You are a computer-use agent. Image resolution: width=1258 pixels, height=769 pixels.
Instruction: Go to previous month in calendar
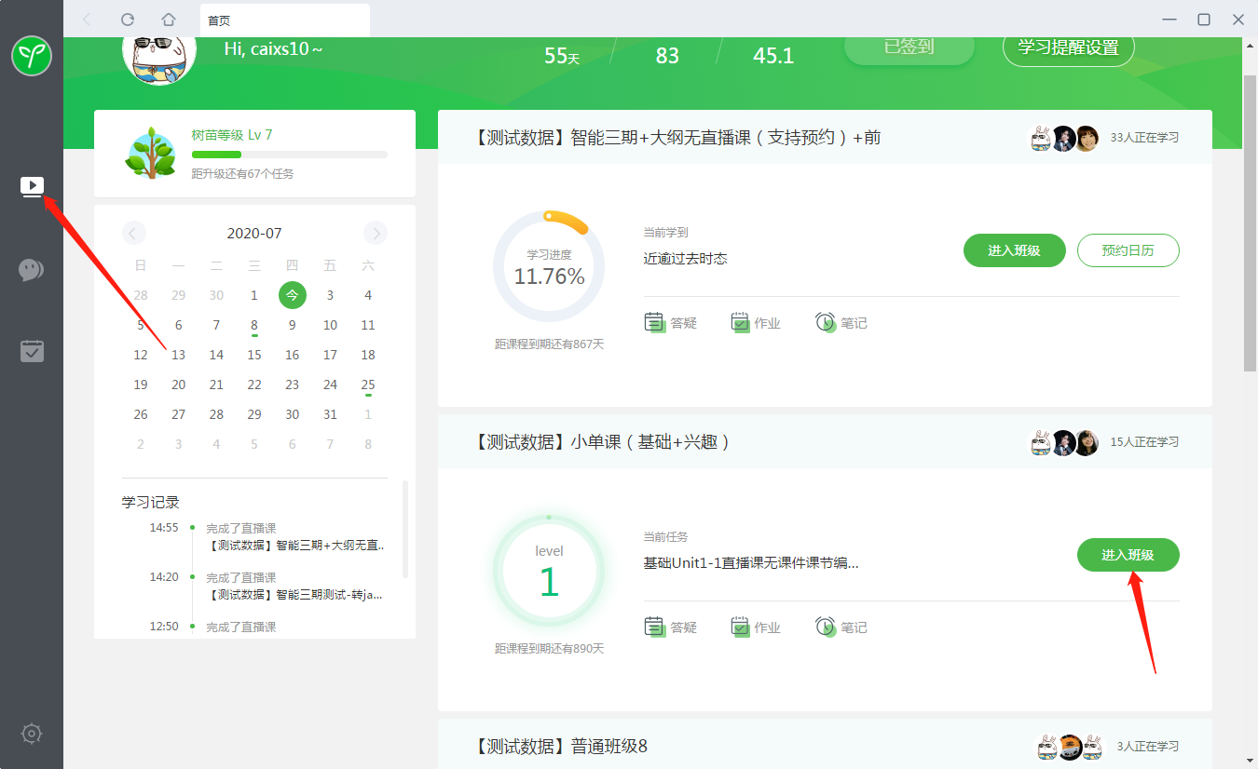tap(134, 233)
